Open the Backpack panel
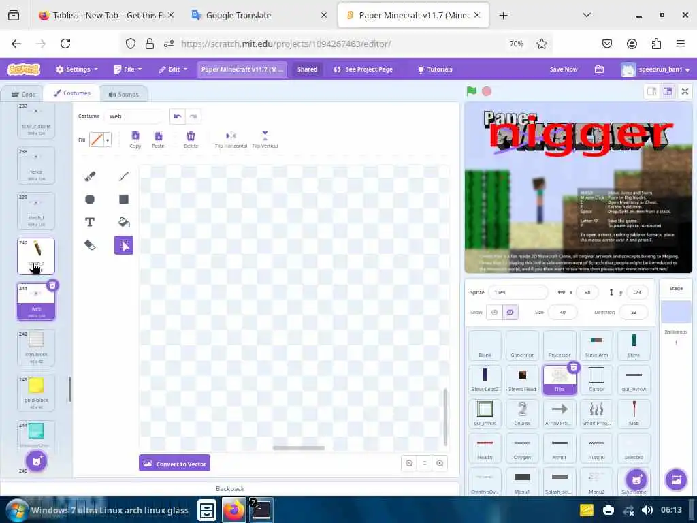The image size is (697, 523). 230,488
